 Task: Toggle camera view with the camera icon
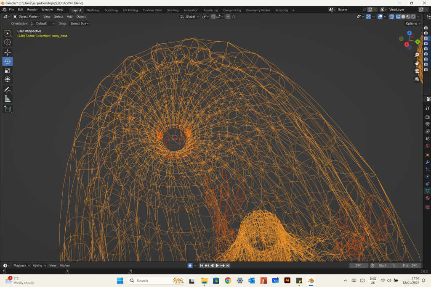tap(417, 71)
